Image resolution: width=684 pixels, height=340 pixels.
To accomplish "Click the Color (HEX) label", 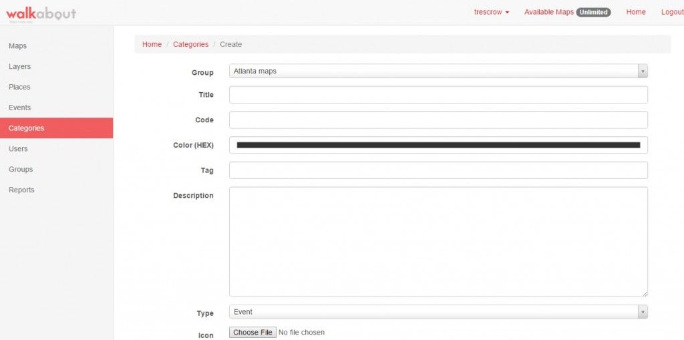I will 193,146.
